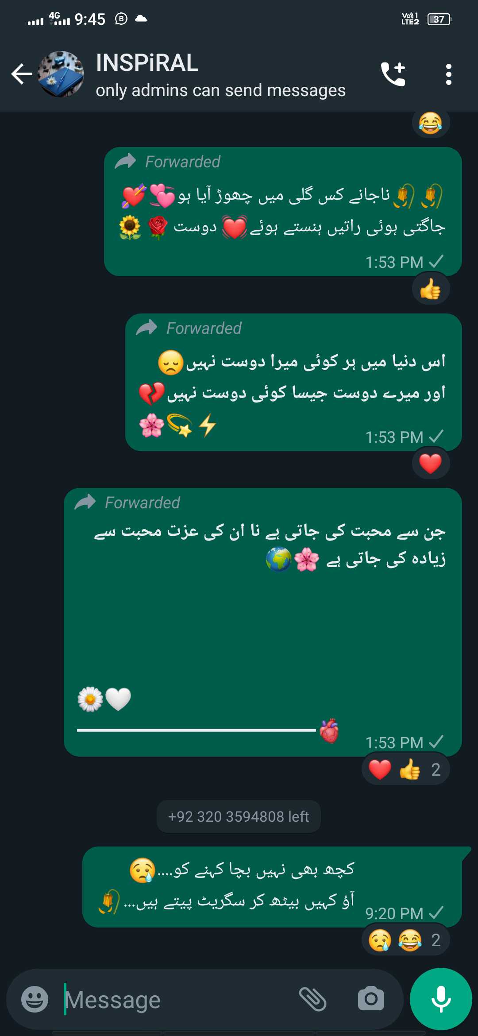Tap the back arrow to leave chat

pyautogui.click(x=22, y=74)
